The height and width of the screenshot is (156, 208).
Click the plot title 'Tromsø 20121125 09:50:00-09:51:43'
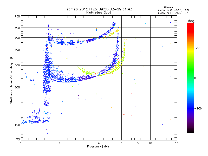click(99, 9)
